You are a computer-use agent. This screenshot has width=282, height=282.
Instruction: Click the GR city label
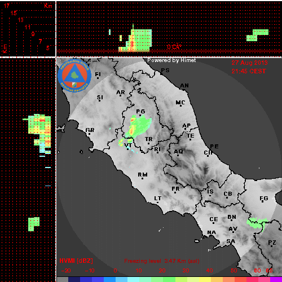coord(90,130)
